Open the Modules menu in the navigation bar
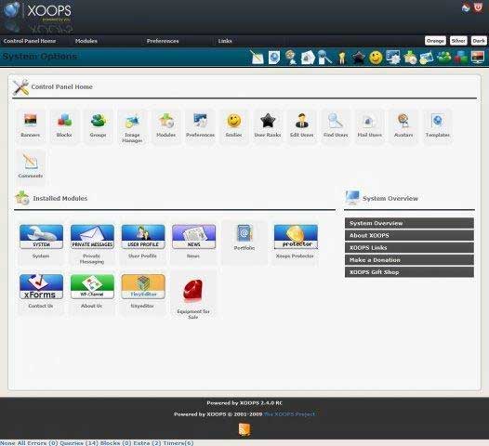 (x=86, y=41)
